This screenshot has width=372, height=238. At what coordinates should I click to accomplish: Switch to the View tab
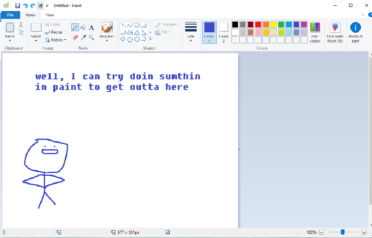(x=50, y=15)
